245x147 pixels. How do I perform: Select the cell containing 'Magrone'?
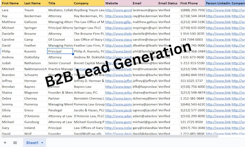point(35,93)
